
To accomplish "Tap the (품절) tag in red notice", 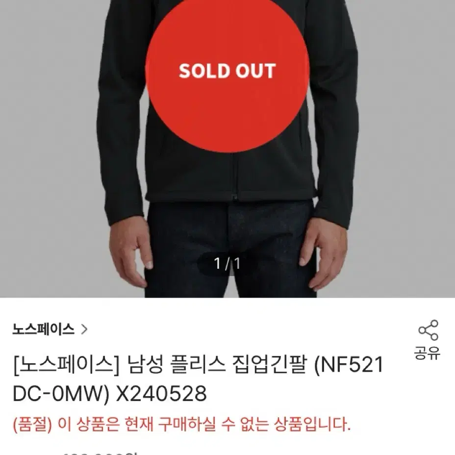I will (32, 424).
